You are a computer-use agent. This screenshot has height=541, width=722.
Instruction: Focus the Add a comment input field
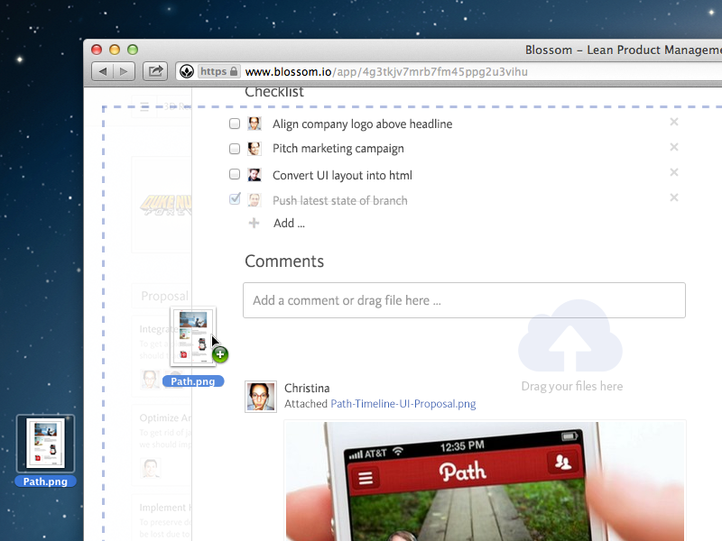[464, 300]
